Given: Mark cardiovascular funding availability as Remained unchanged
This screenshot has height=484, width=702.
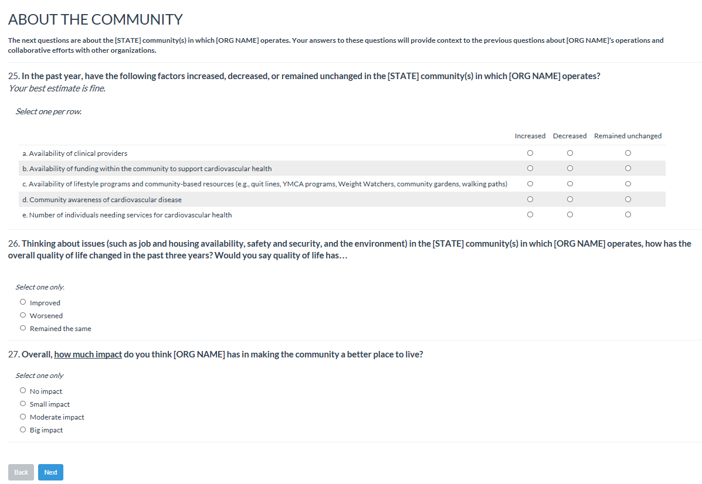Looking at the screenshot, I should coord(628,168).
